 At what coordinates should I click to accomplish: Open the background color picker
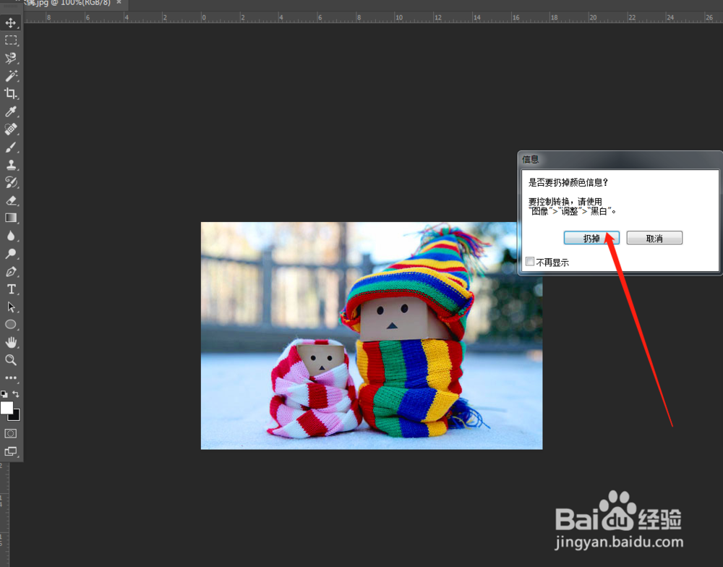pyautogui.click(x=17, y=417)
